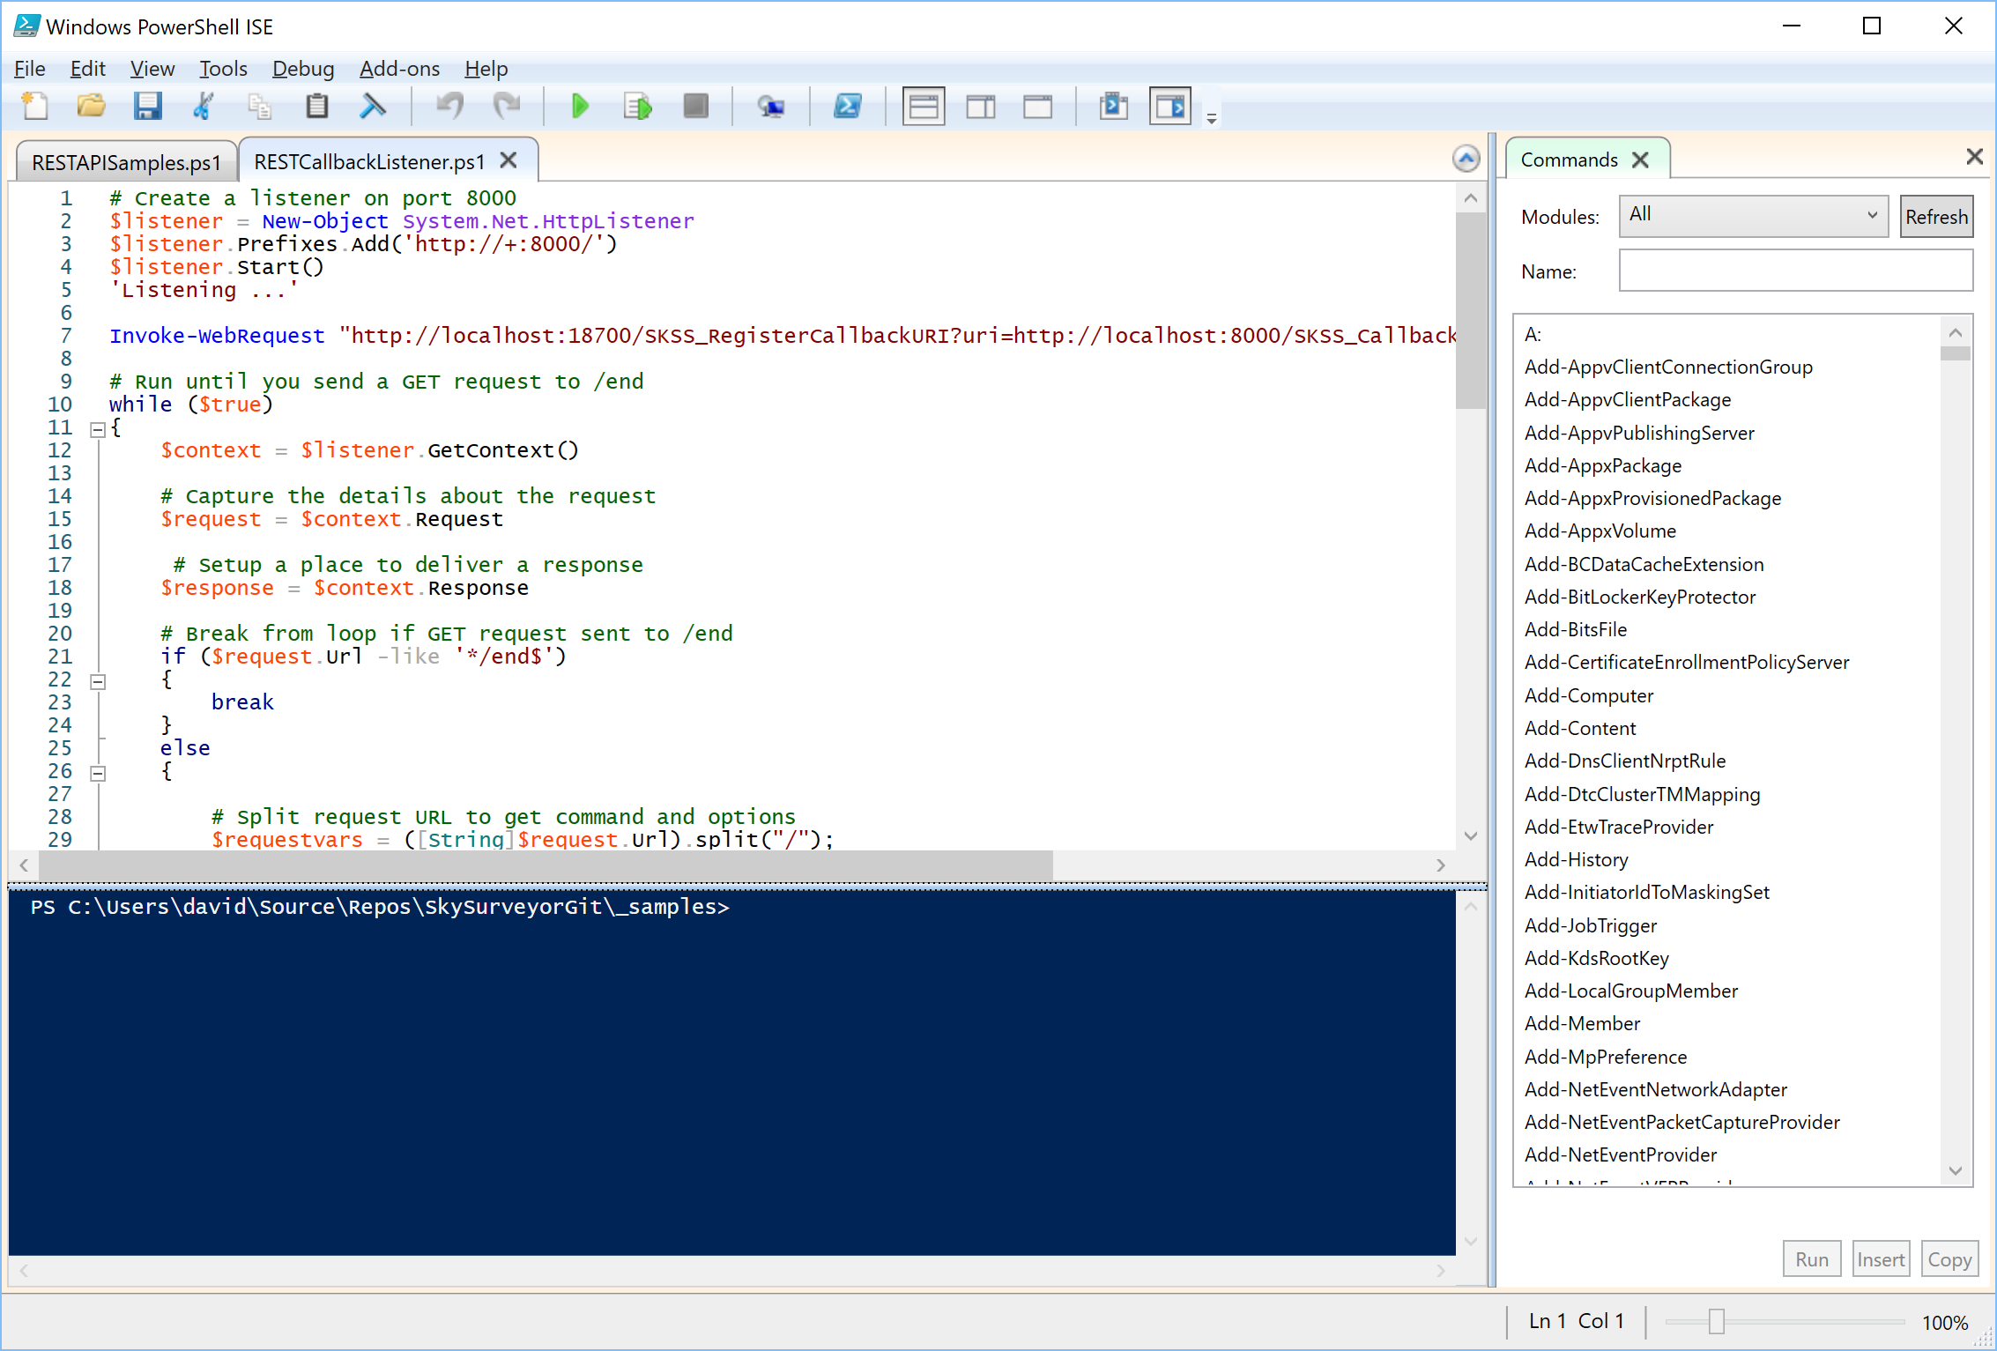Viewport: 1997px width, 1351px height.
Task: Copy selection with the toolbar copy icon
Action: click(260, 107)
